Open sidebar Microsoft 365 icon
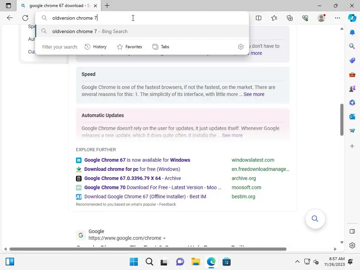 352,102
